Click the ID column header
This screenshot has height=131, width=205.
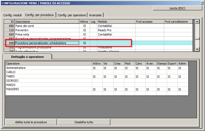(x=9, y=22)
